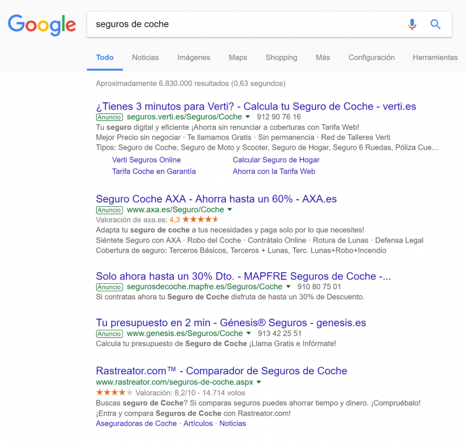
Task: Open 'Verti Seguros Online' sitelink
Action: (x=147, y=160)
